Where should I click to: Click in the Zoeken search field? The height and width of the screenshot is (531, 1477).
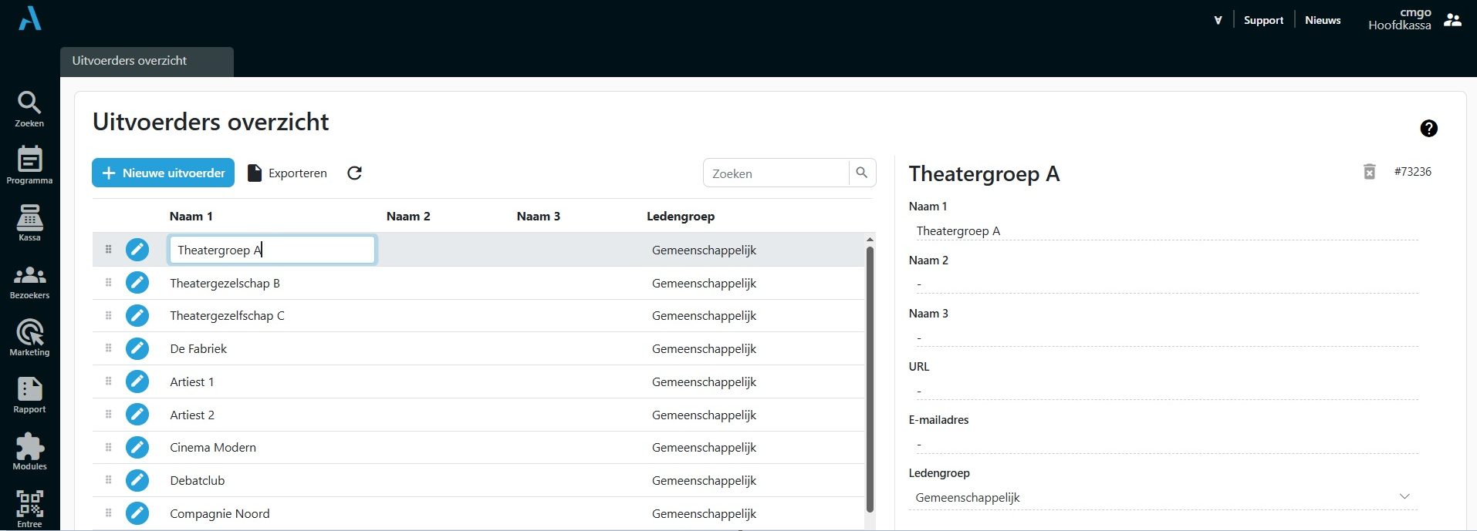pyautogui.click(x=776, y=173)
